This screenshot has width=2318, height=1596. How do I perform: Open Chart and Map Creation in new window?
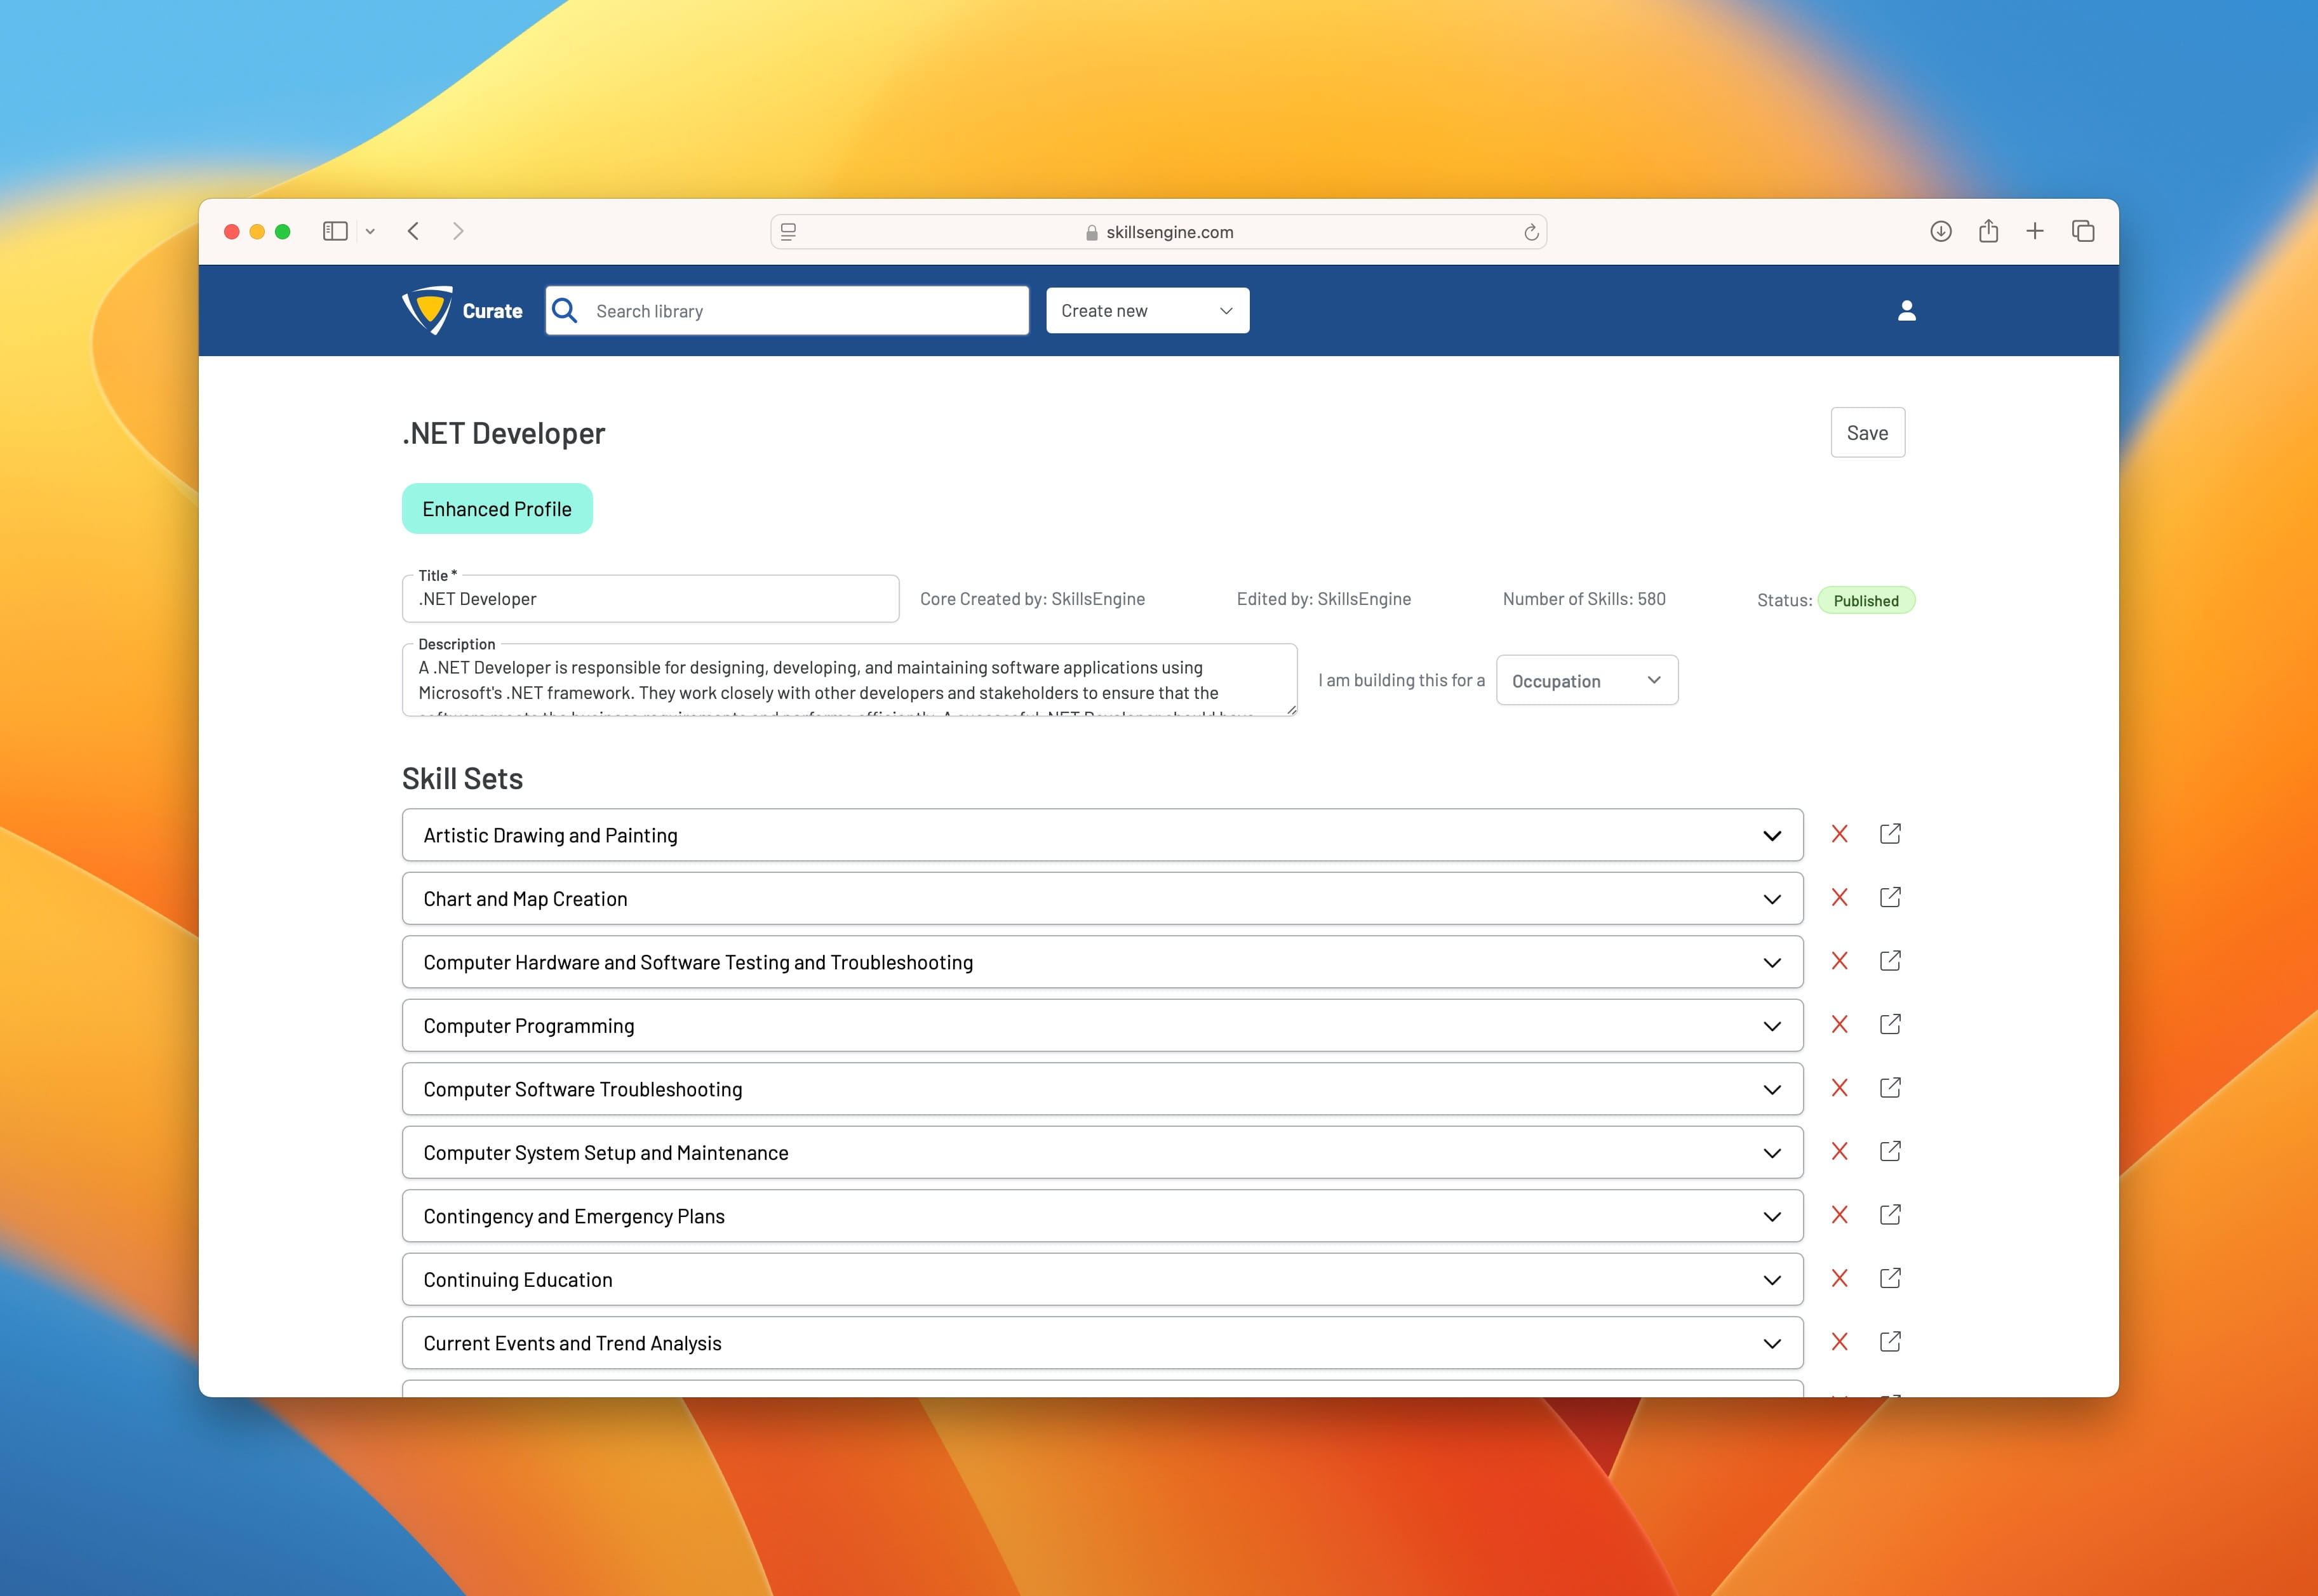(x=1889, y=898)
